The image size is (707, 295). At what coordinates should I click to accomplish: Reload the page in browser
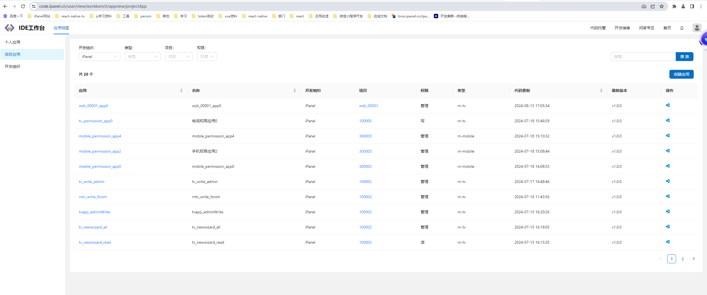point(23,6)
